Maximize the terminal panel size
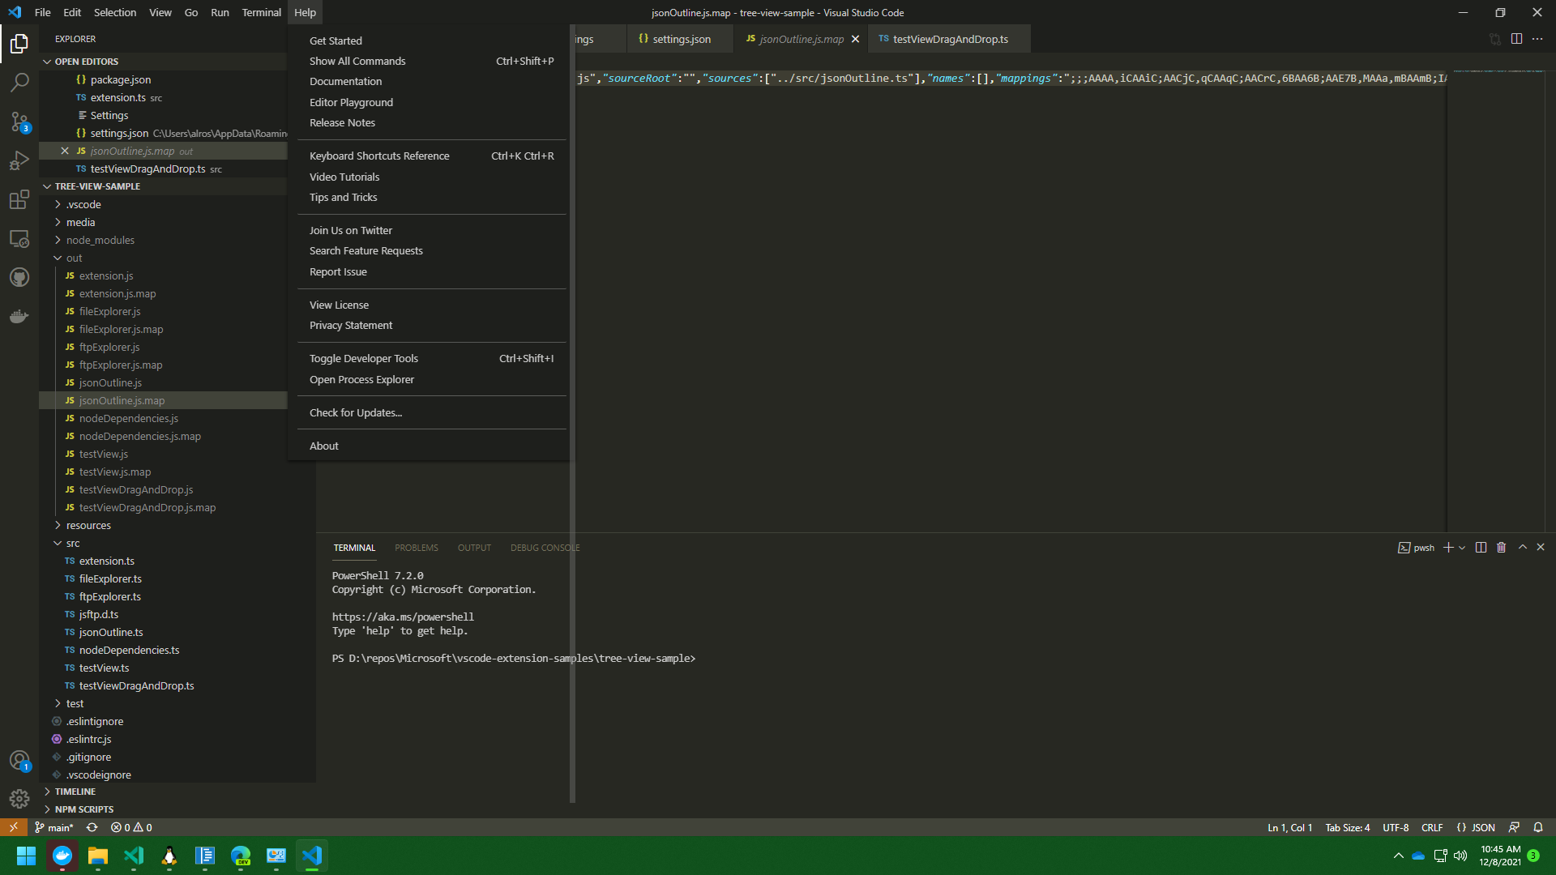Screen dimensions: 1556x875 [x=1523, y=548]
